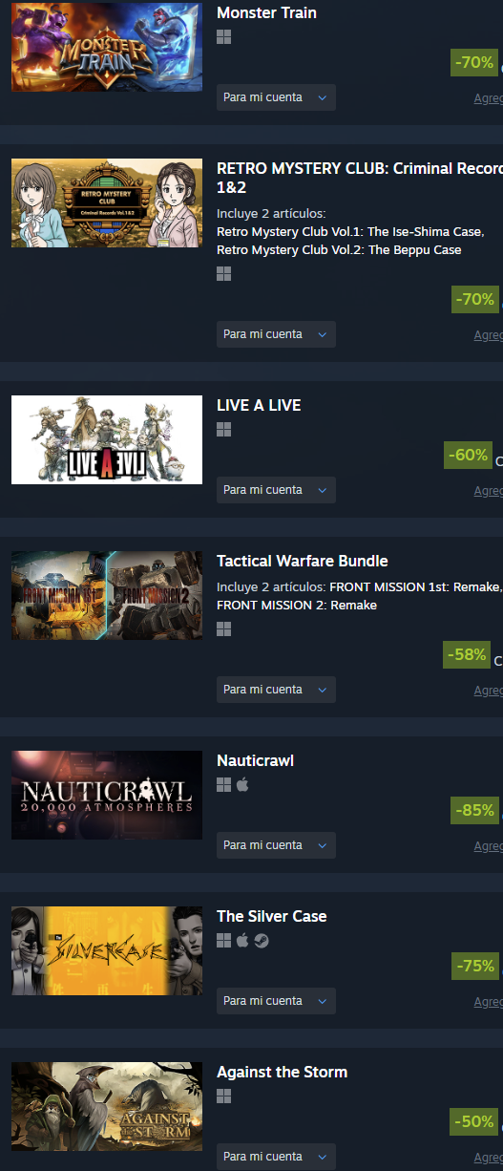Click the Nauticrawl title link
This screenshot has height=1171, width=503.
[255, 761]
